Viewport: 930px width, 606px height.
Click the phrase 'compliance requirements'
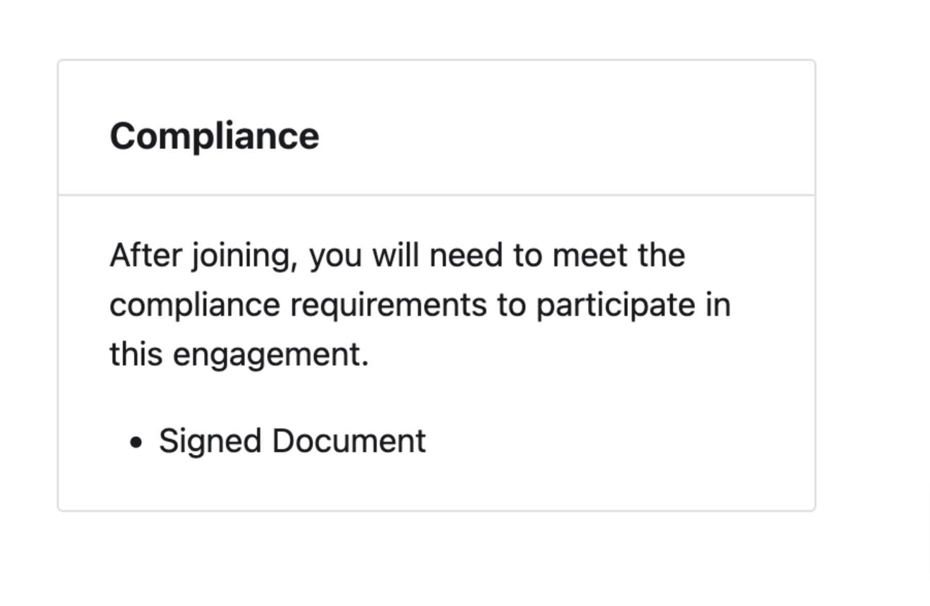click(x=298, y=305)
